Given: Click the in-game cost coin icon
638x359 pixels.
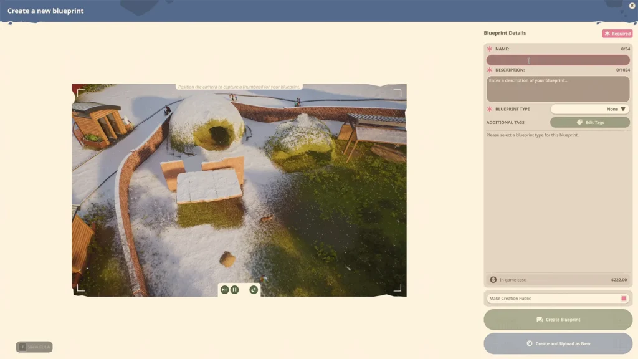Looking at the screenshot, I should coord(493,280).
